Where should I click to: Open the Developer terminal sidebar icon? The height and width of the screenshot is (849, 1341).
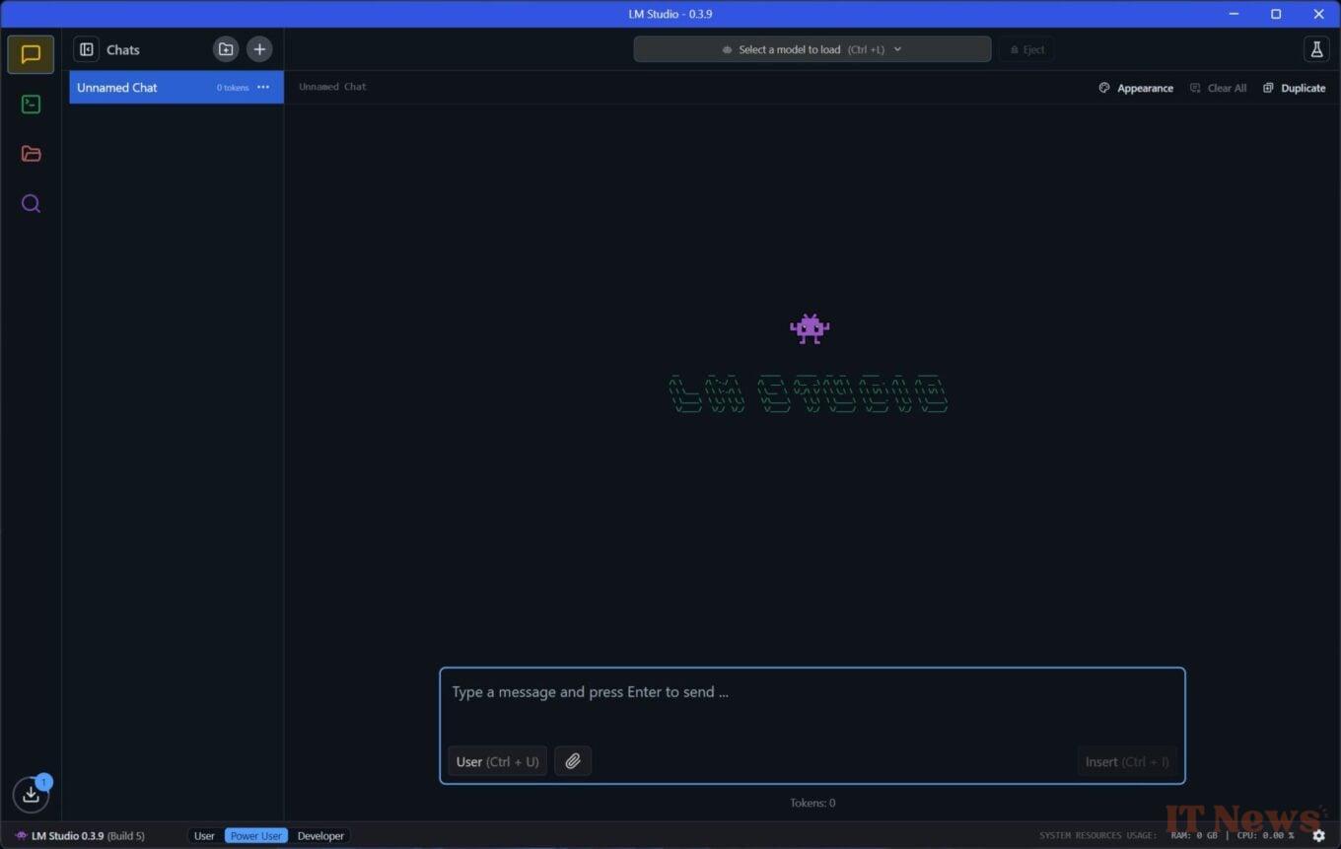point(31,105)
